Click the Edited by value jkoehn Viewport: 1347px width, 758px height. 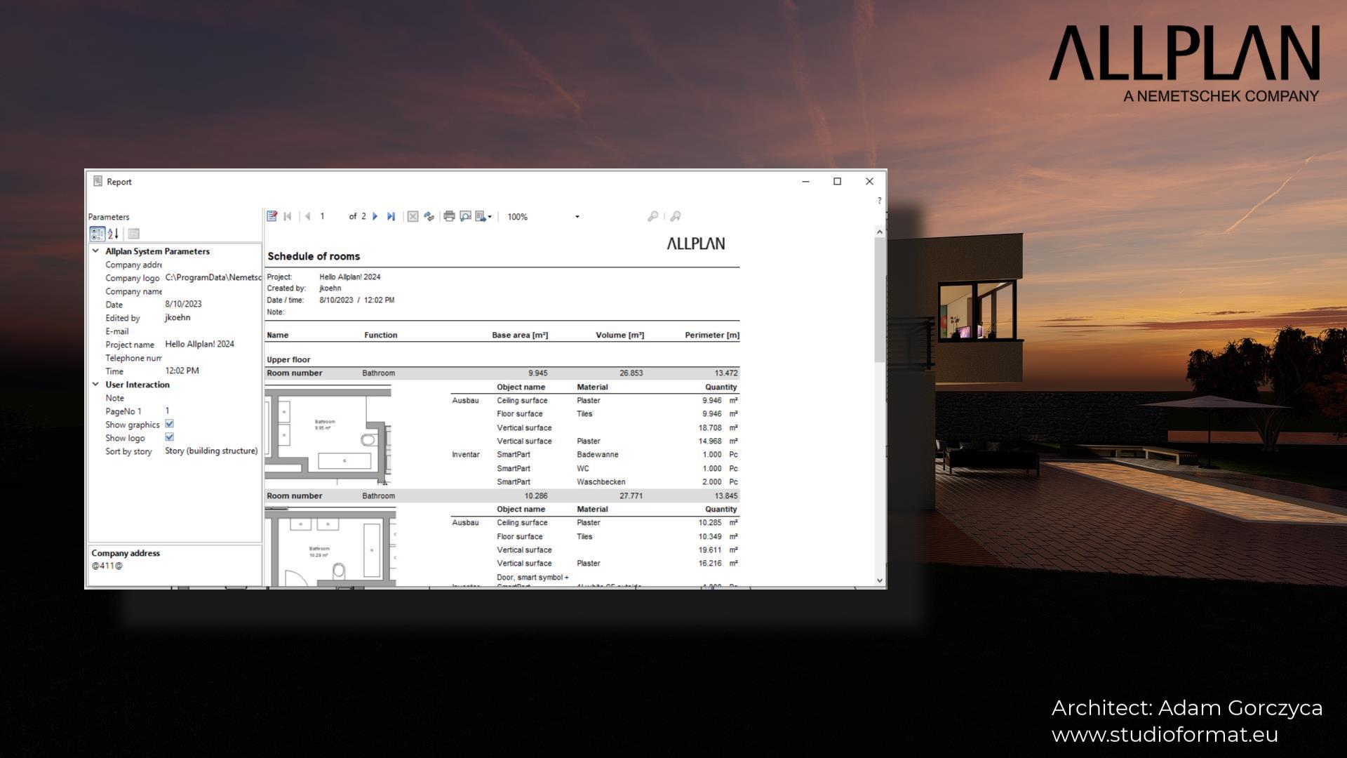tap(177, 318)
